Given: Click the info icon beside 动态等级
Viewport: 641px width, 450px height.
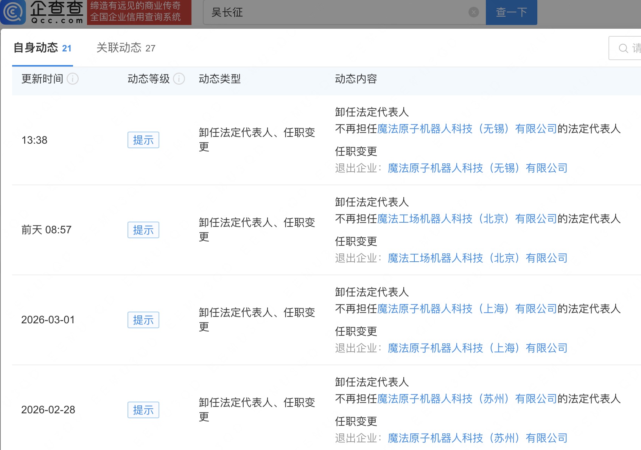Looking at the screenshot, I should (x=179, y=79).
